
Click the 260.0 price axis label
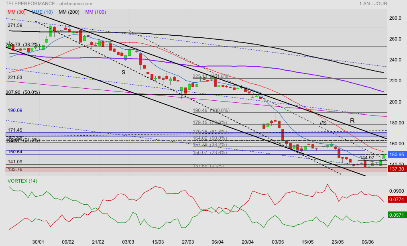(395, 39)
